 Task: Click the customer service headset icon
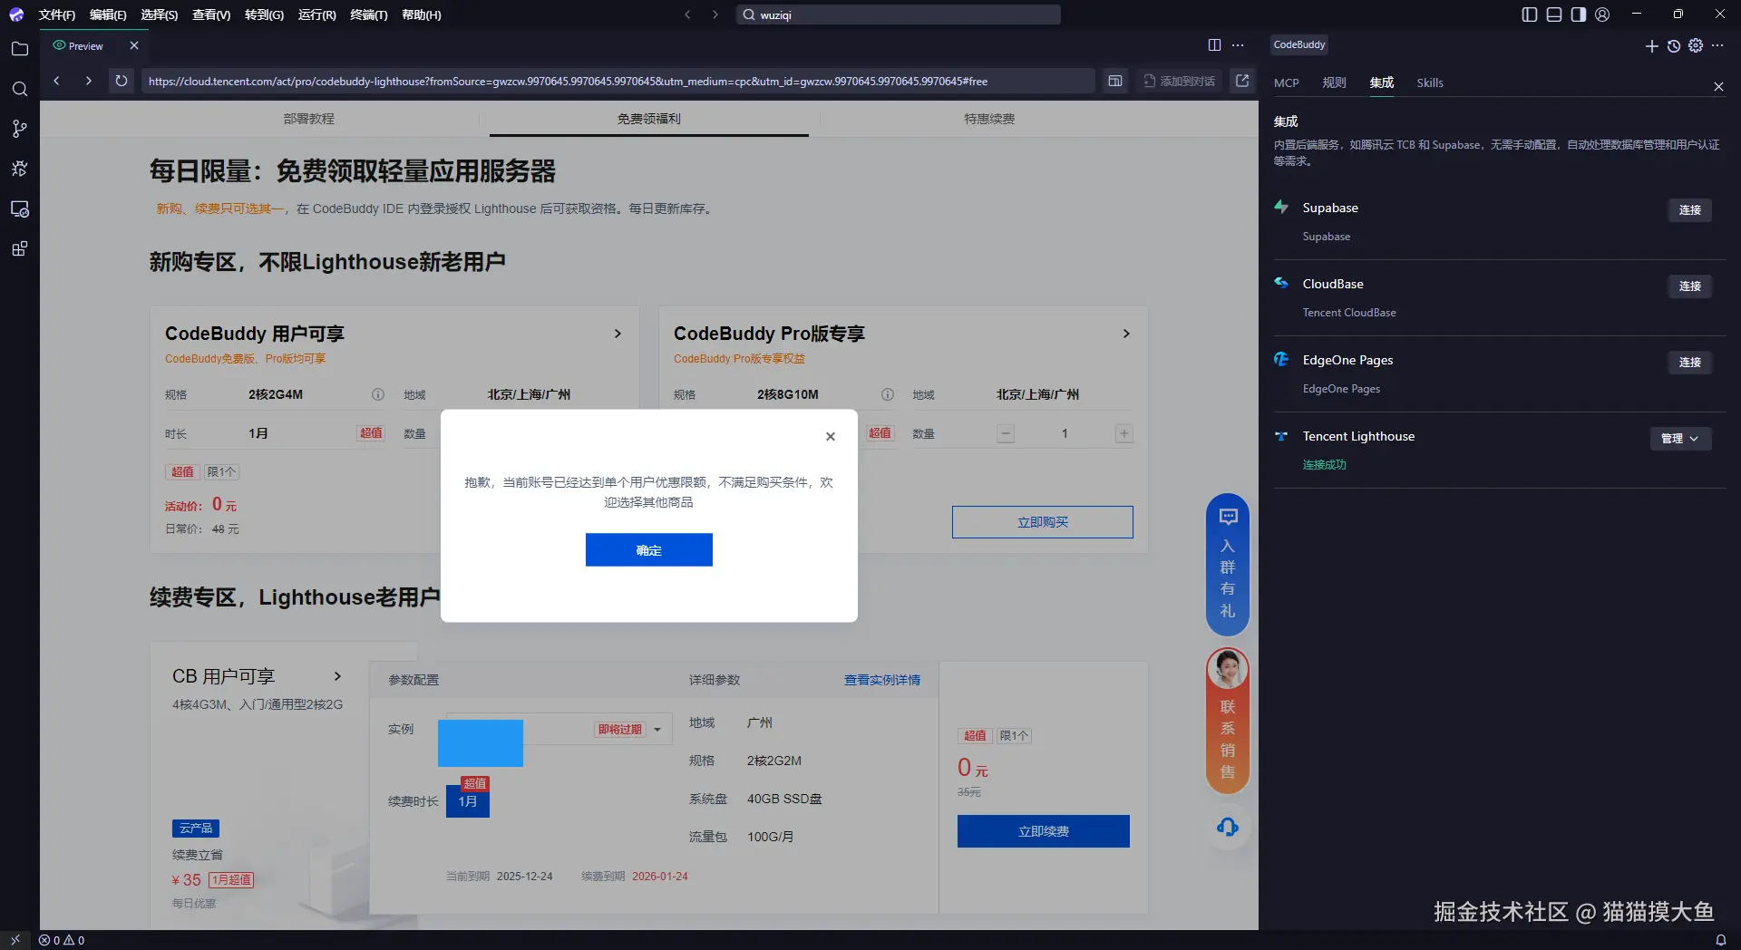coord(1228,827)
